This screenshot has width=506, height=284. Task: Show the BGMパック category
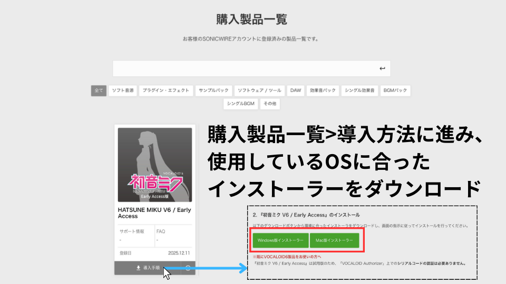(x=395, y=90)
